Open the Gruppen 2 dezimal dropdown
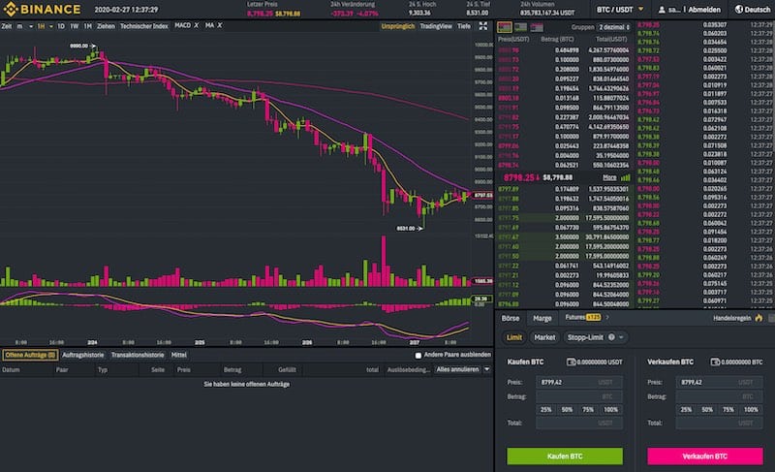This screenshot has width=775, height=472. pos(614,27)
